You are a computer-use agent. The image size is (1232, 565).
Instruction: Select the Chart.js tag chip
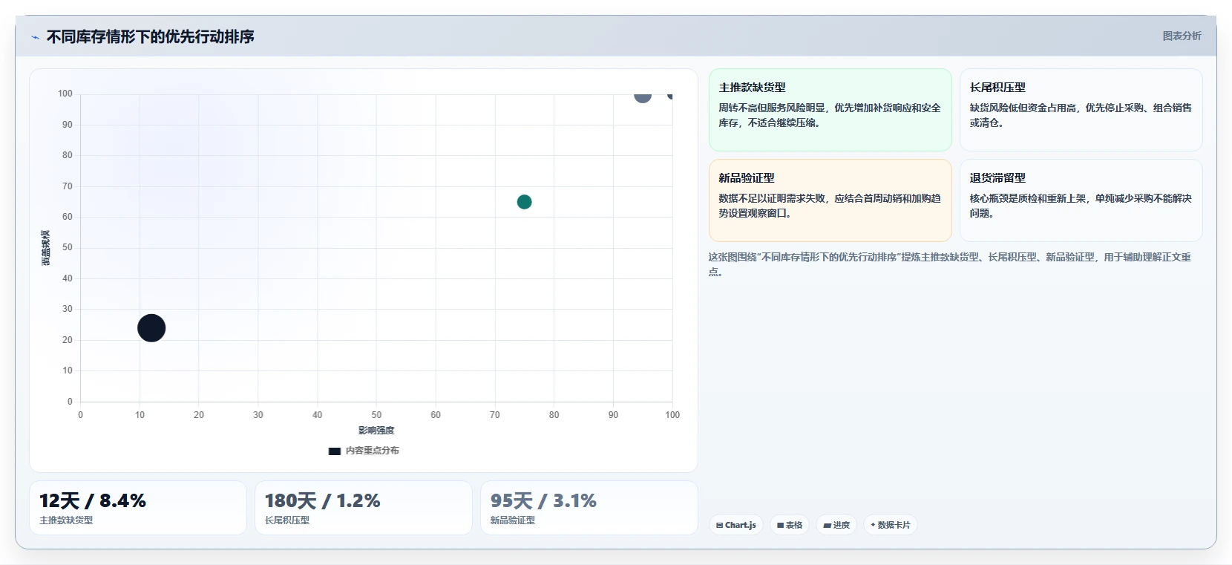(x=736, y=525)
